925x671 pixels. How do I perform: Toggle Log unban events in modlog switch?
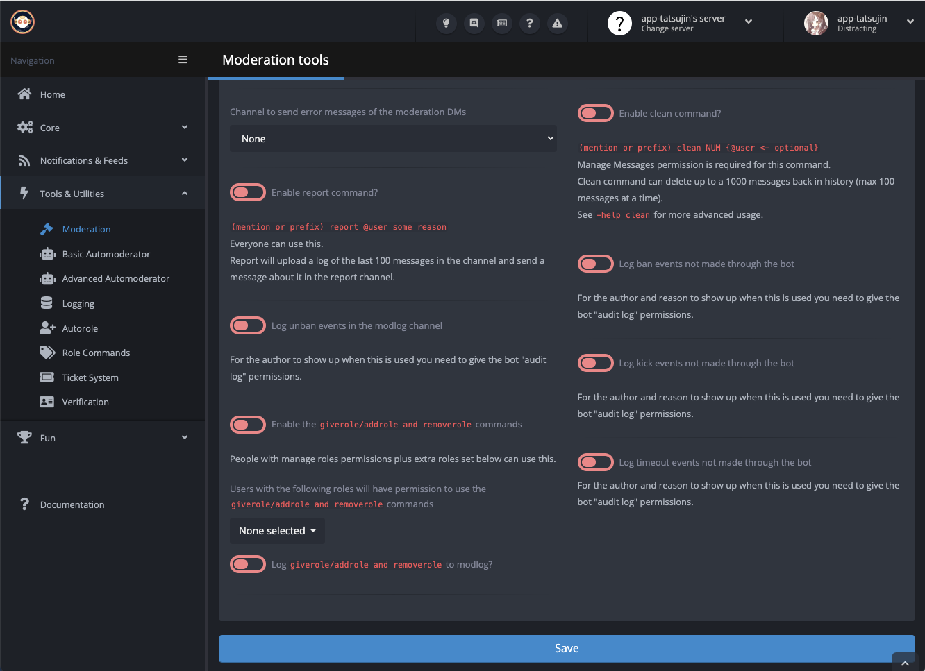[248, 325]
